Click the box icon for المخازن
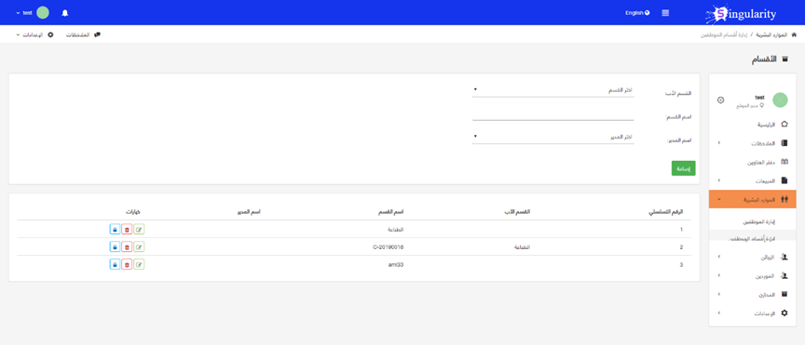The height and width of the screenshot is (345, 805). pyautogui.click(x=784, y=294)
